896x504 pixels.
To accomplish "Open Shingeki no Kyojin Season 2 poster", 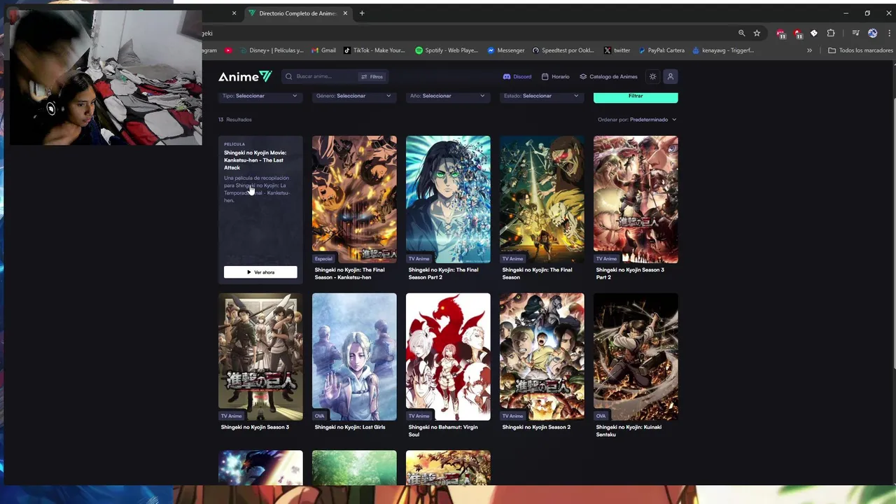I will (542, 356).
